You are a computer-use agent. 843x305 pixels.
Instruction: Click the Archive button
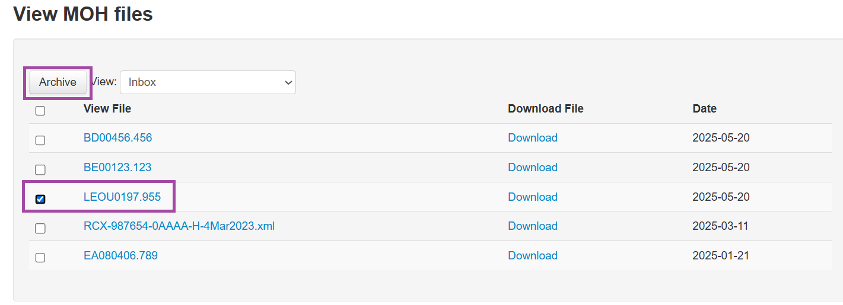pyautogui.click(x=58, y=82)
